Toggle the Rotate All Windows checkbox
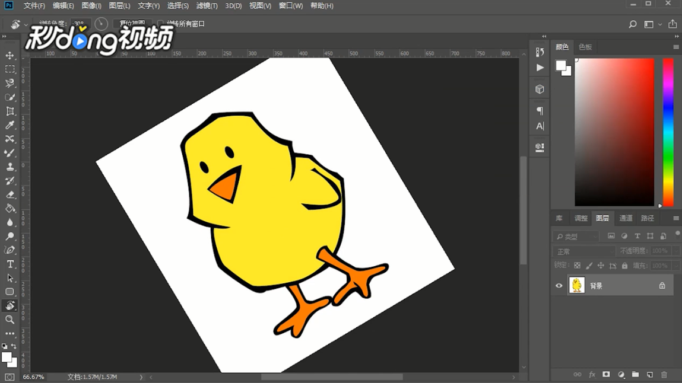Image resolution: width=682 pixels, height=383 pixels. pos(160,24)
